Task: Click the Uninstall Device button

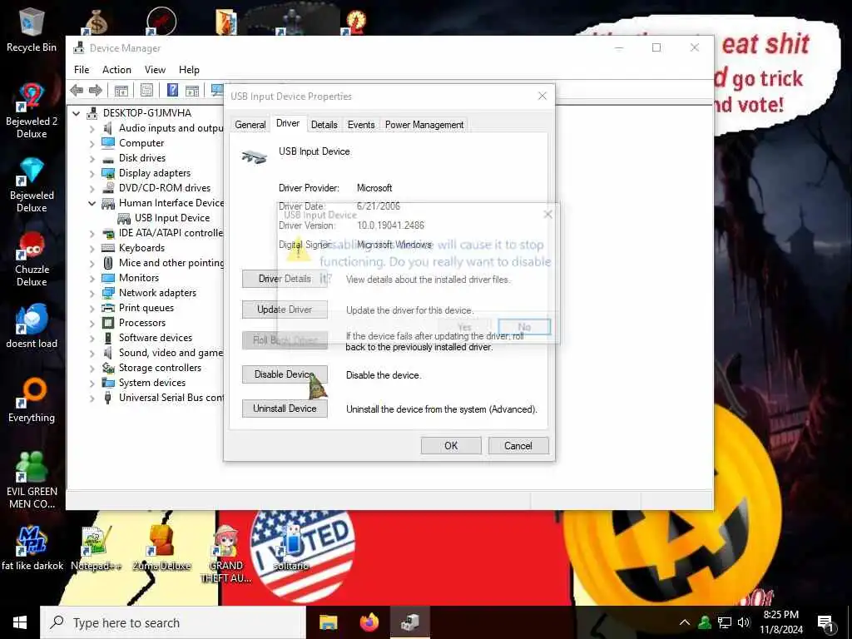Action: (x=285, y=409)
